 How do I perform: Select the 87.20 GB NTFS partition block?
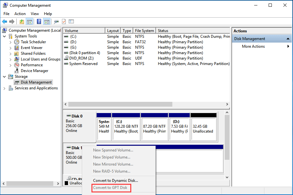point(154,126)
